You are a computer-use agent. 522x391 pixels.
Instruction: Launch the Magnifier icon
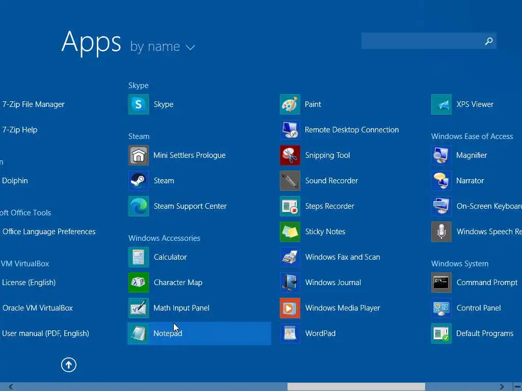click(441, 155)
